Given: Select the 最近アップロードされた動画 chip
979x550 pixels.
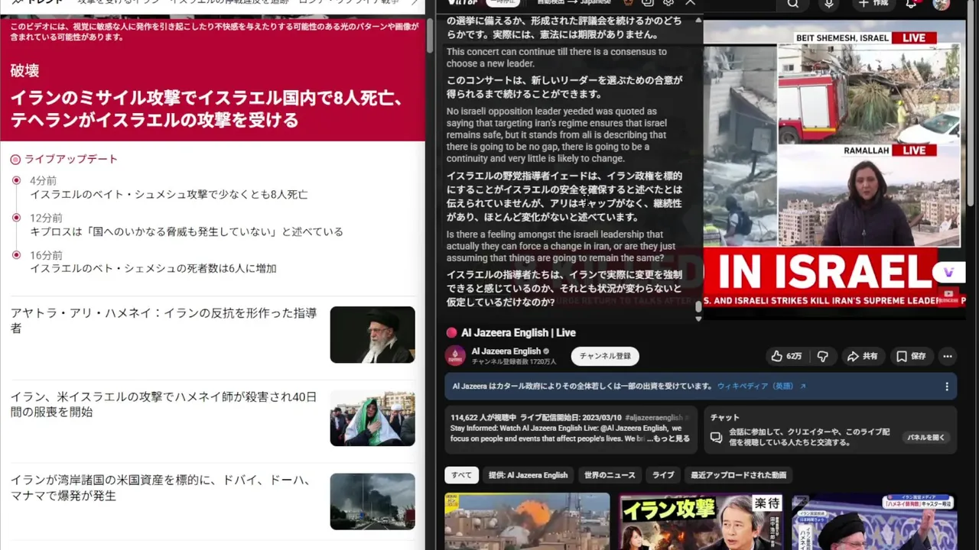Looking at the screenshot, I should pyautogui.click(x=738, y=475).
